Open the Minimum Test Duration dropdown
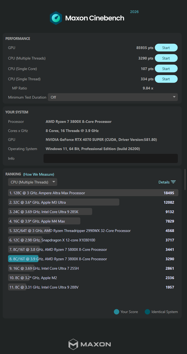Viewport: 187px width, 354px height. [x=113, y=97]
